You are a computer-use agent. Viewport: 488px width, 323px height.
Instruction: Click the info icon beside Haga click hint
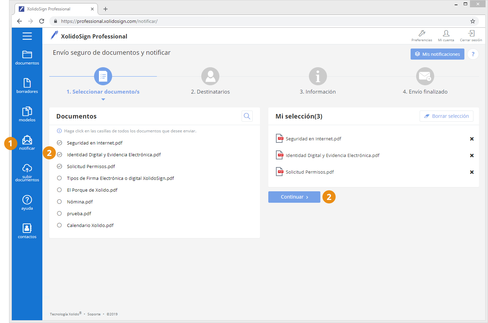[x=59, y=131]
